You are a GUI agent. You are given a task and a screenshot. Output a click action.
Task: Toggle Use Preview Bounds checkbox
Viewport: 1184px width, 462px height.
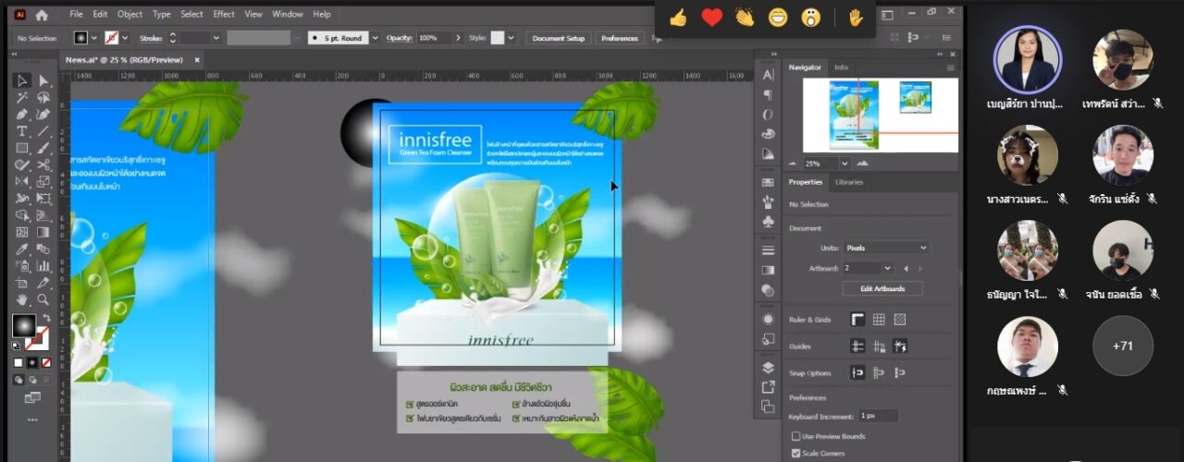tap(795, 436)
